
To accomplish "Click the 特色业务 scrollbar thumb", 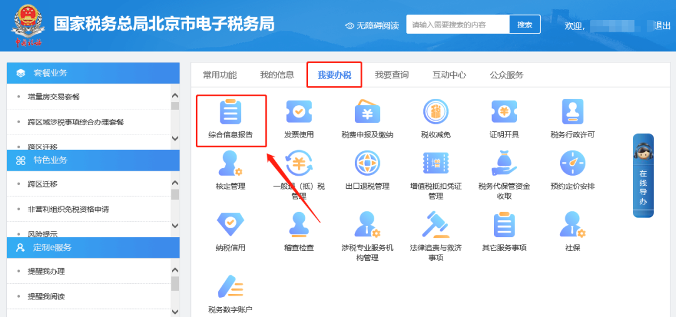I will click(175, 194).
